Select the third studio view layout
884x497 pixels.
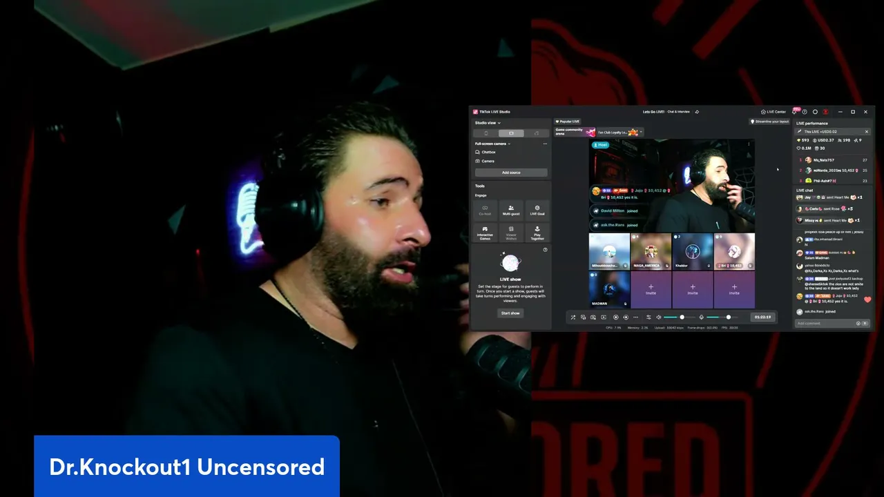537,133
